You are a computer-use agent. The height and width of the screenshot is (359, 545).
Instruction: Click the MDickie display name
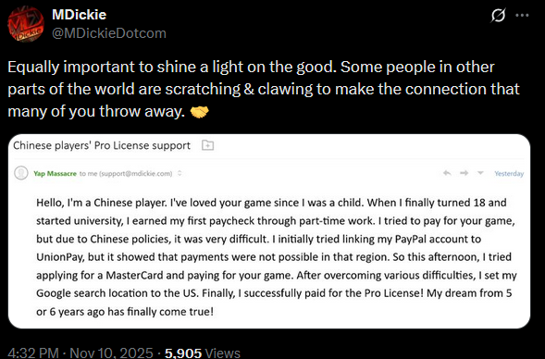[x=80, y=15]
